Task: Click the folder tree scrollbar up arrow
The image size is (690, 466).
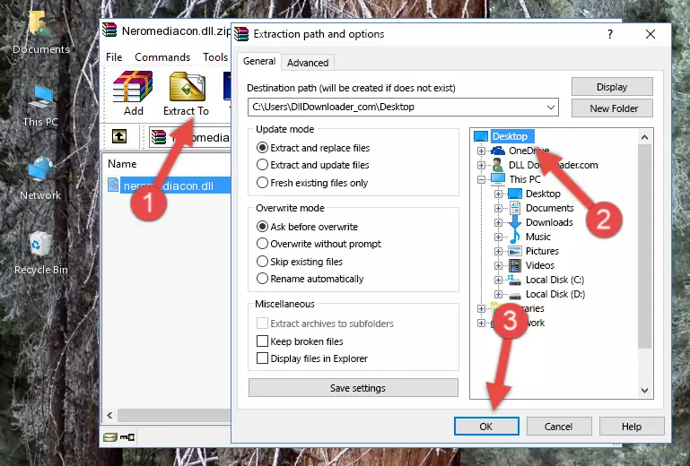Action: pyautogui.click(x=644, y=137)
